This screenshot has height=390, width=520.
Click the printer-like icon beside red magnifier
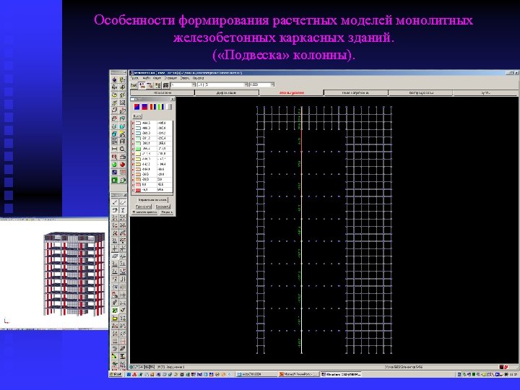click(x=123, y=157)
